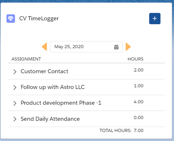
Task: Click the 2.00 hours for Customer Contact
Action: coord(138,70)
